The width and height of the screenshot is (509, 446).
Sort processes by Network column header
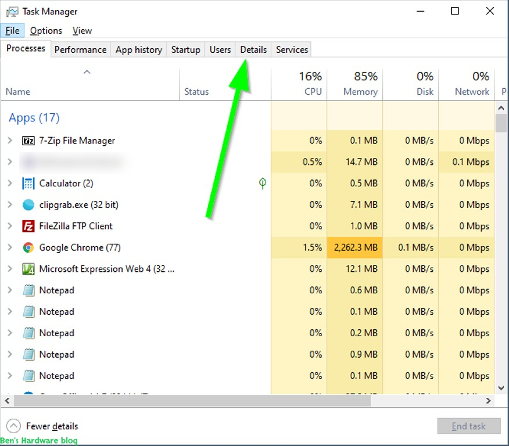[467, 84]
